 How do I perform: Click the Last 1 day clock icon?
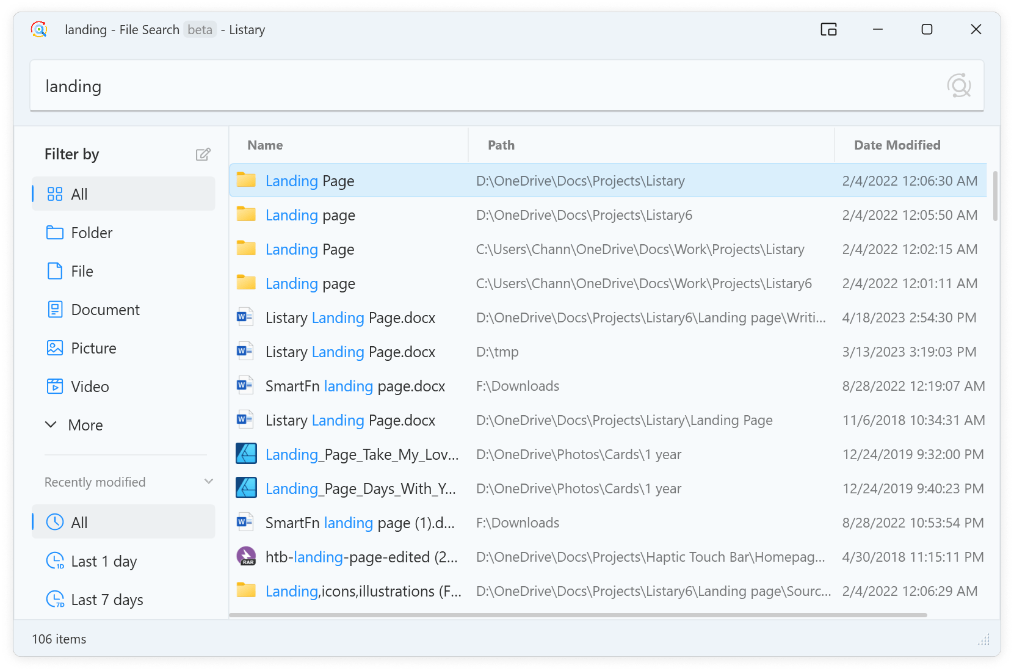click(55, 560)
